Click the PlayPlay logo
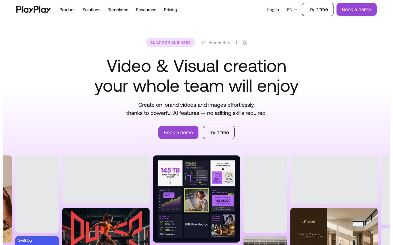393x245 pixels. point(33,10)
